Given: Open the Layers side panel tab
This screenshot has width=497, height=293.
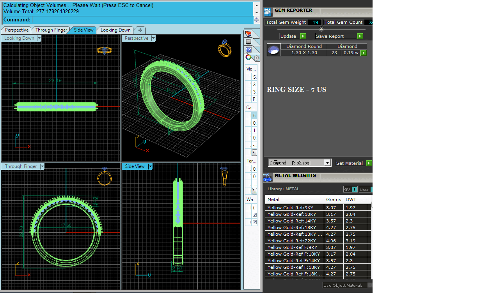Looking at the screenshot, I should tap(248, 34).
